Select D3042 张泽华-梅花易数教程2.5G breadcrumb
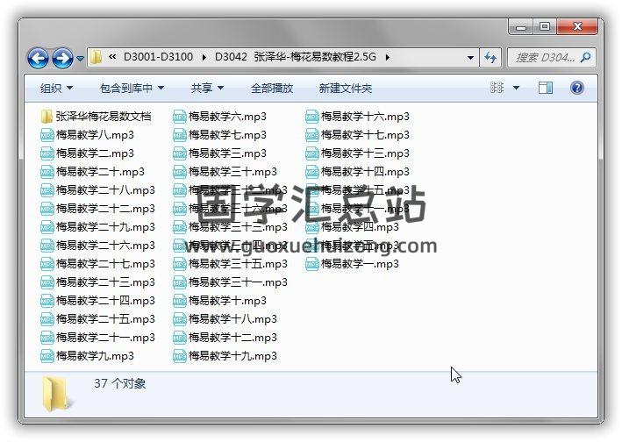This screenshot has width=622, height=442. [x=295, y=57]
